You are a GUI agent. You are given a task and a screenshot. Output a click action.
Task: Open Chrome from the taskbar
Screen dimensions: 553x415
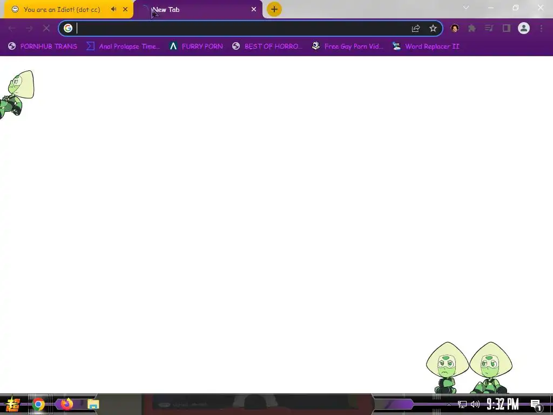coord(38,404)
